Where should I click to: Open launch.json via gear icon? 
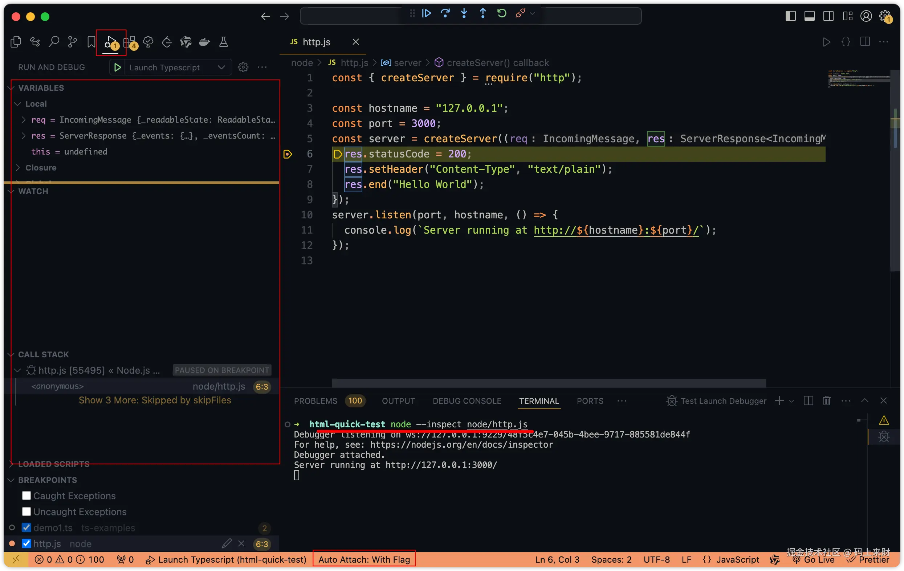tap(243, 67)
